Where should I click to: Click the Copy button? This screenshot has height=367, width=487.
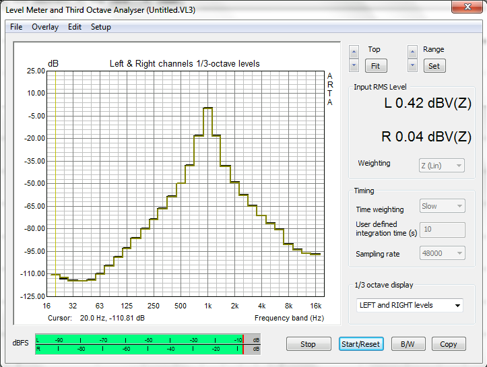point(449,344)
